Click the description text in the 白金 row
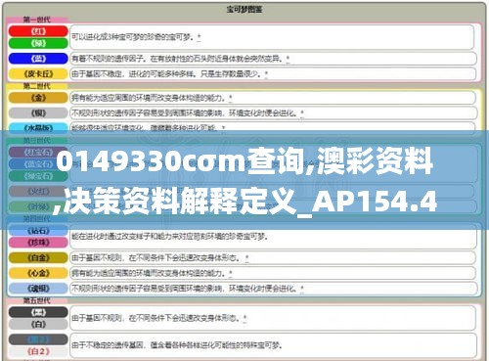Viewport: 489px width, 361px height. click(x=156, y=257)
